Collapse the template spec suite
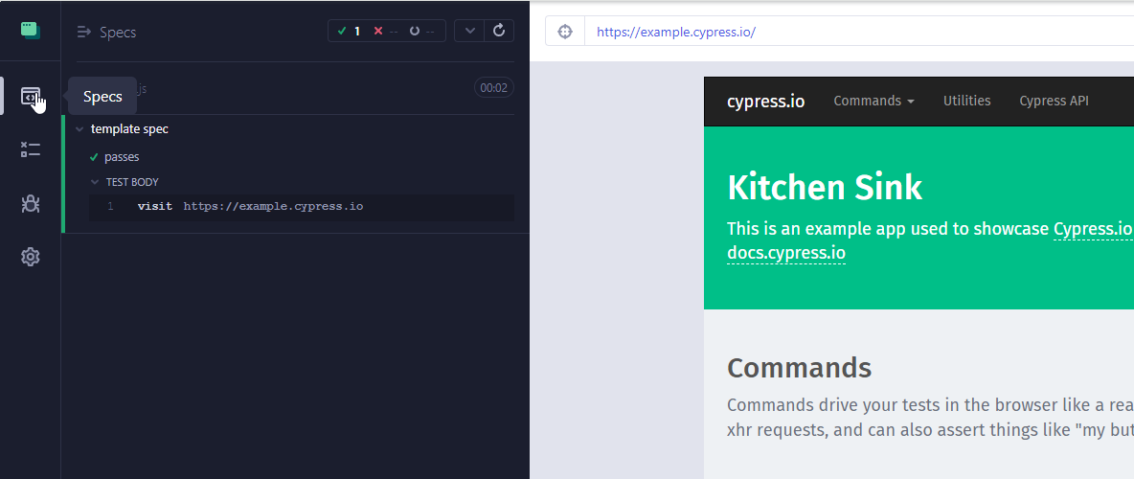1134x479 pixels. pyautogui.click(x=79, y=129)
